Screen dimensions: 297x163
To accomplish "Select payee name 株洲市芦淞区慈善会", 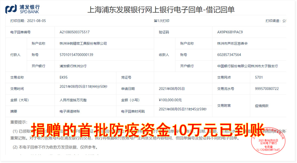I will (232, 44).
